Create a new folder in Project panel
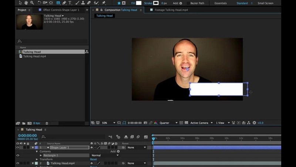 click(24, 123)
